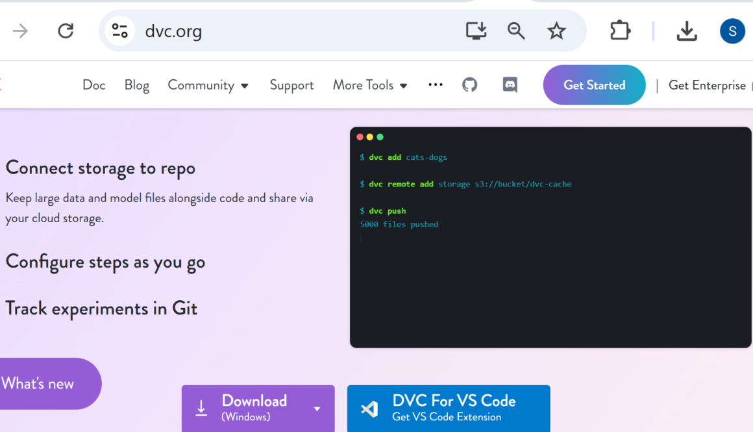Open the ellipsis overflow menu in the navbar
This screenshot has width=753, height=432.
coord(435,84)
